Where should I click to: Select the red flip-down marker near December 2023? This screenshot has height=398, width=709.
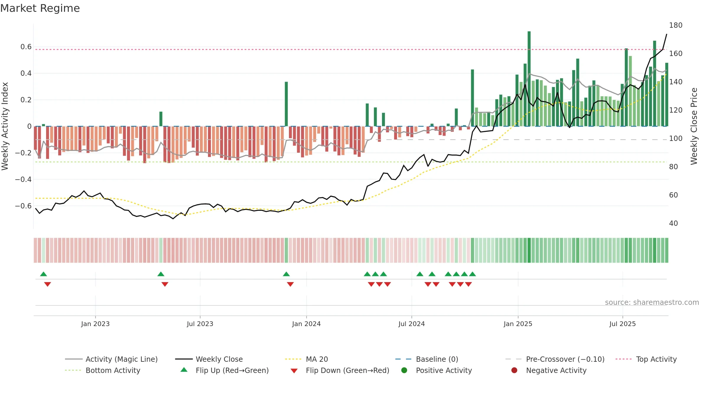tap(290, 284)
